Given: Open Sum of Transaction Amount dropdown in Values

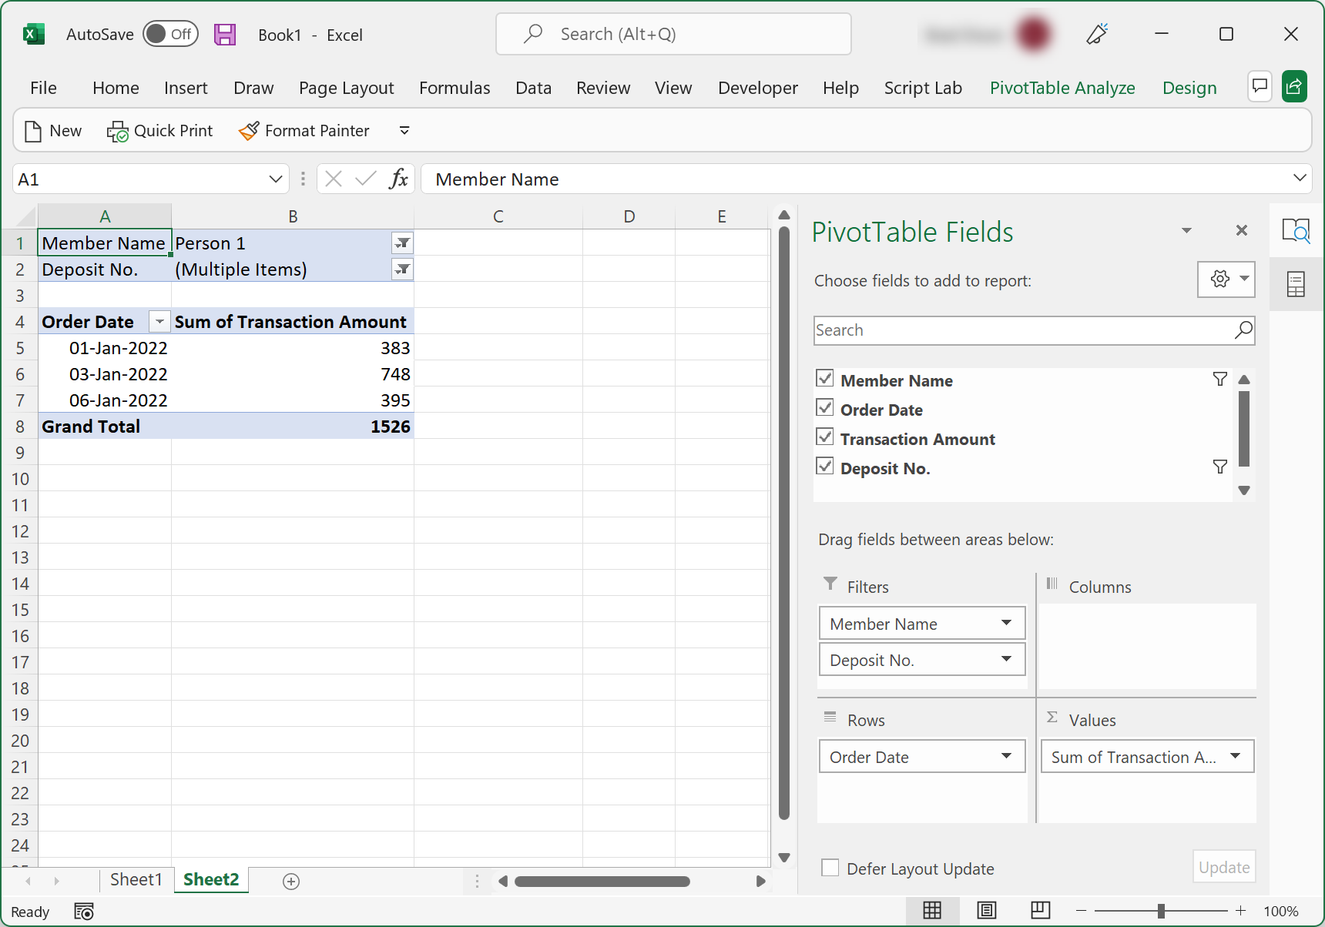Looking at the screenshot, I should (1236, 756).
